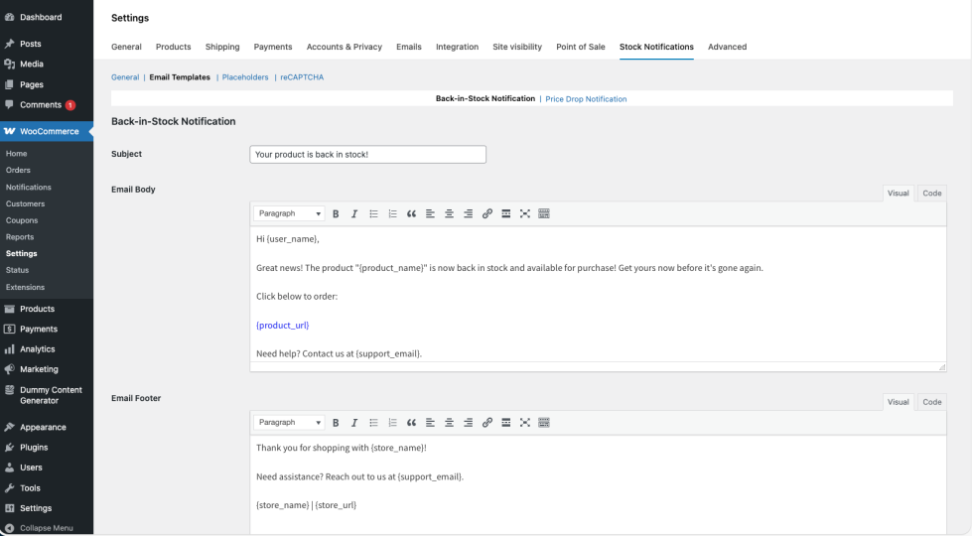
Task: Insert link in Email Footer editor
Action: tap(487, 423)
